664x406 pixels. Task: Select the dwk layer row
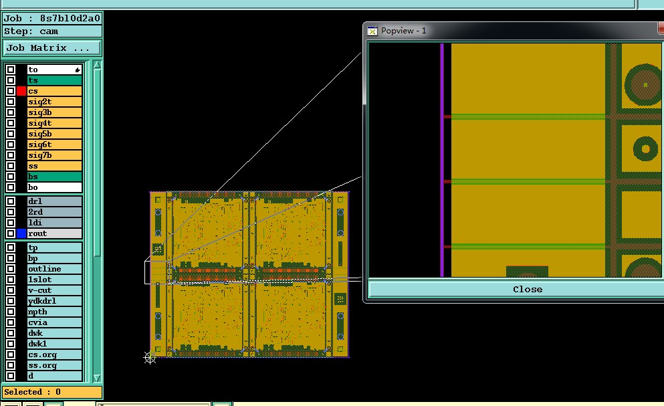point(55,333)
